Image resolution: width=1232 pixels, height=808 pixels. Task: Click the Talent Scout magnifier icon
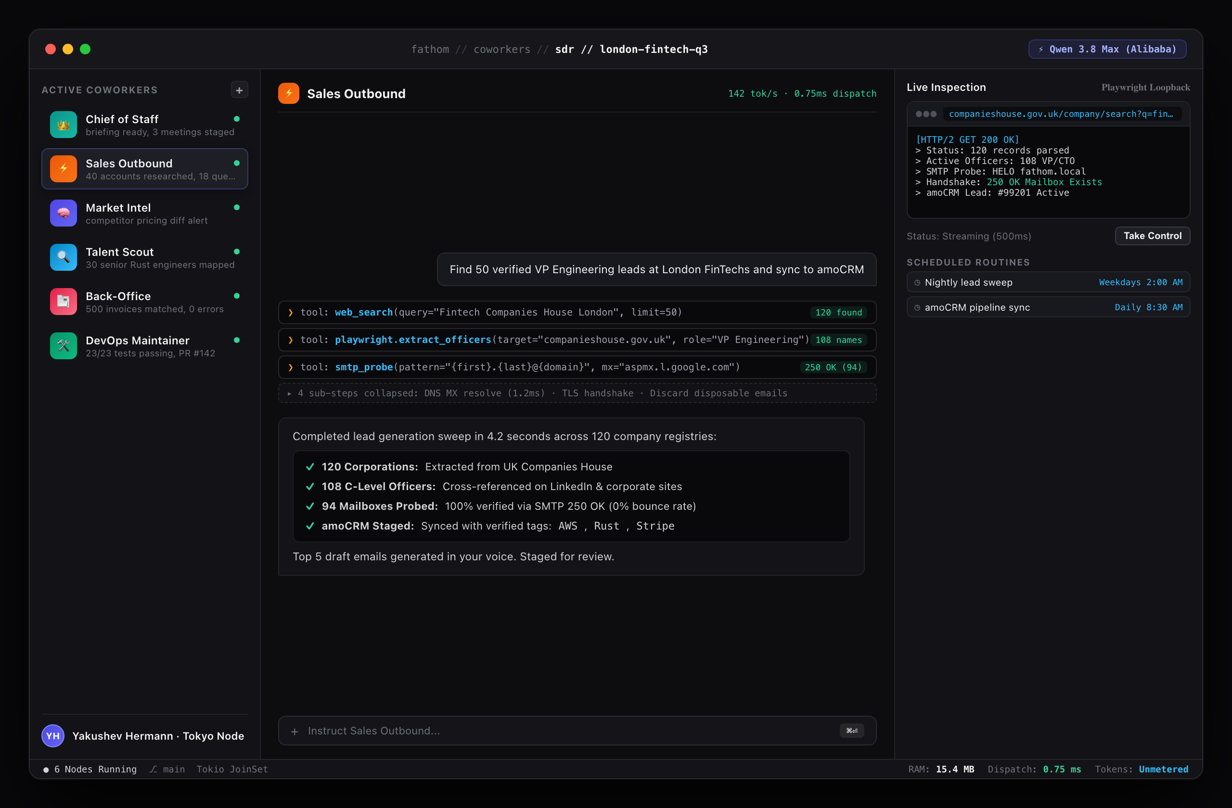pyautogui.click(x=63, y=257)
